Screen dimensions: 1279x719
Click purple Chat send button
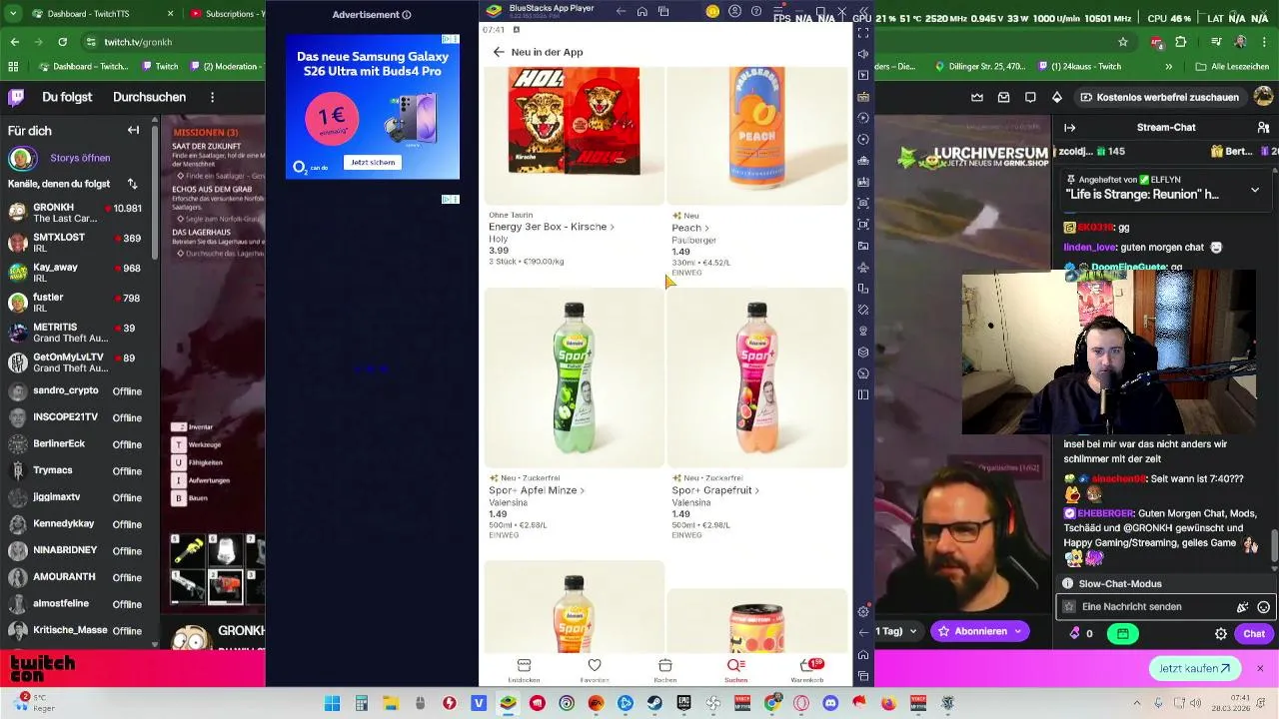(1254, 633)
